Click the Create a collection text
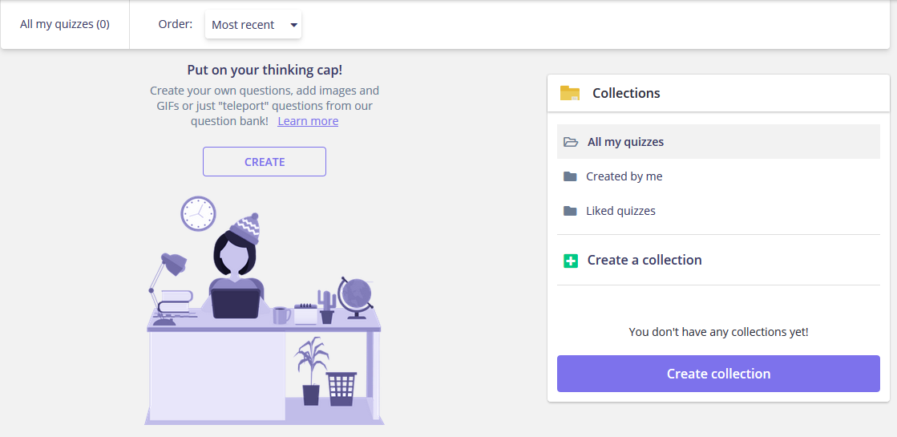This screenshot has height=437, width=897. point(644,260)
